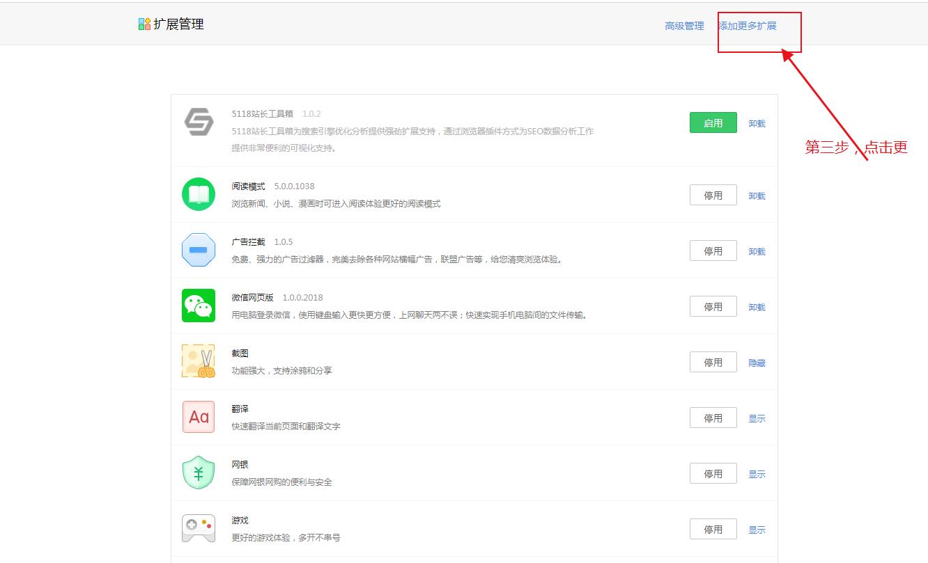Disable the 网银 extension
The width and height of the screenshot is (928, 563).
click(713, 473)
